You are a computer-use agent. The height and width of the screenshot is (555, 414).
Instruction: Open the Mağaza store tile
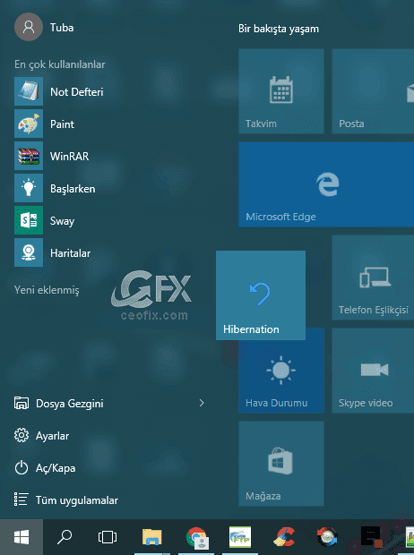tap(281, 464)
